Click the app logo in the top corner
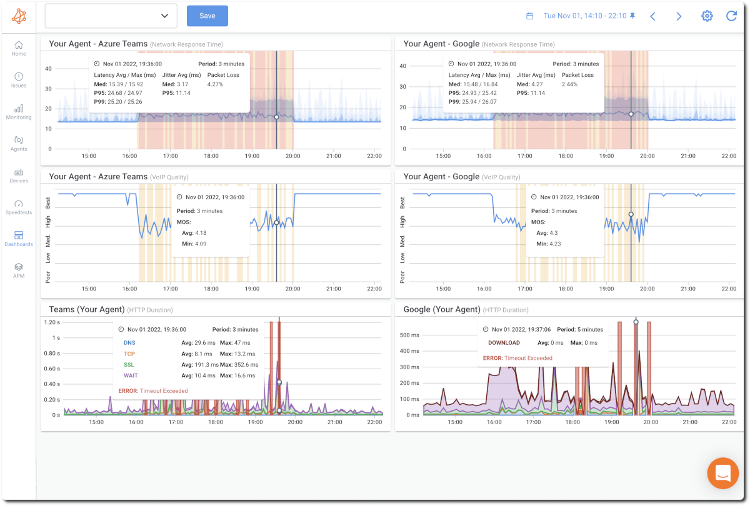This screenshot has width=750, height=506. pos(17,16)
